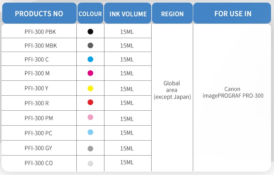274x175 pixels.
Task: Select the photo cyan light blue dot
Action: 90,132
